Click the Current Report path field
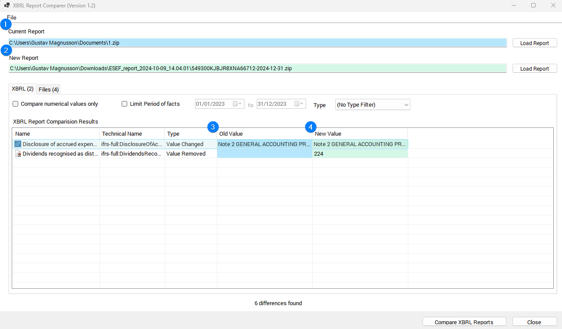The height and width of the screenshot is (329, 562). 258,43
